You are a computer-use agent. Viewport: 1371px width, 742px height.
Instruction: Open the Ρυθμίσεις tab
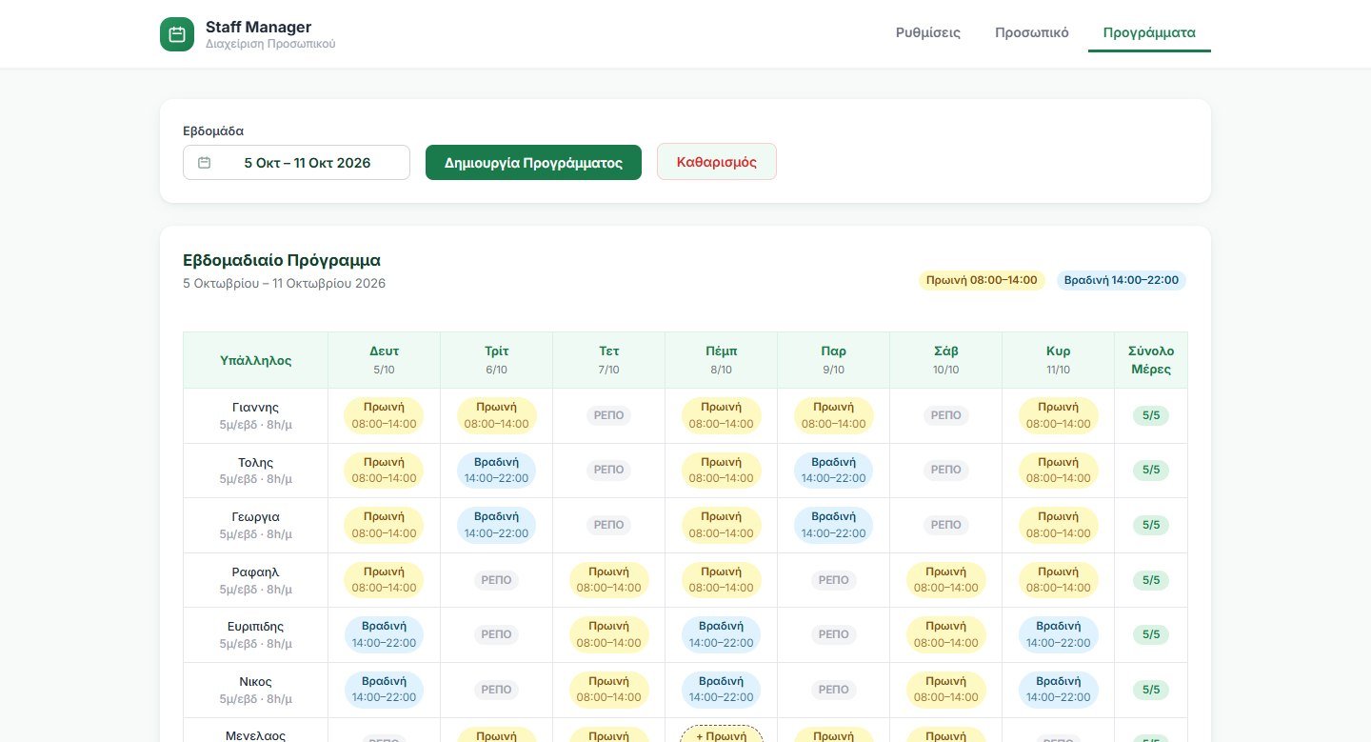[928, 32]
